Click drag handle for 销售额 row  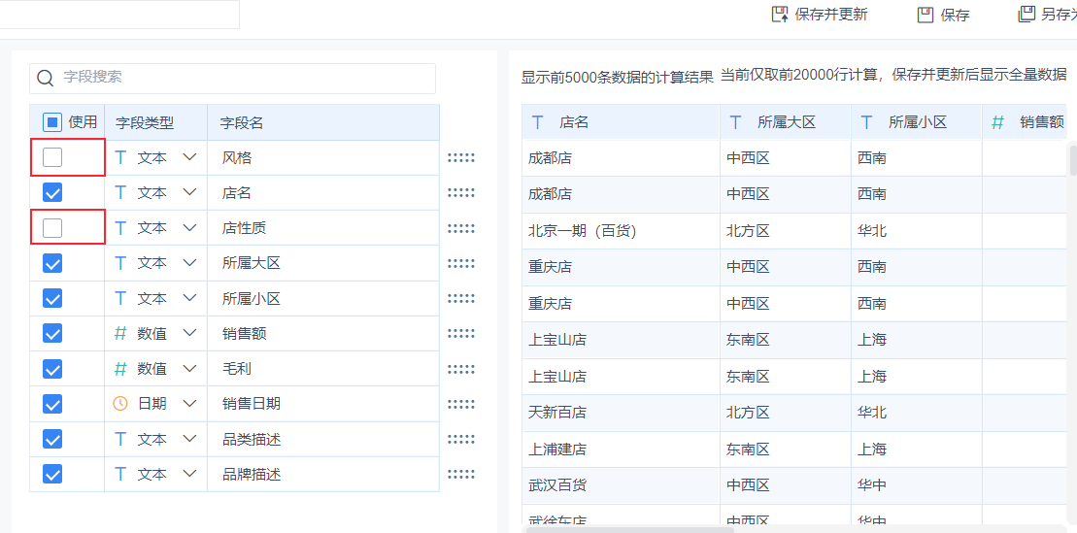[x=461, y=334]
